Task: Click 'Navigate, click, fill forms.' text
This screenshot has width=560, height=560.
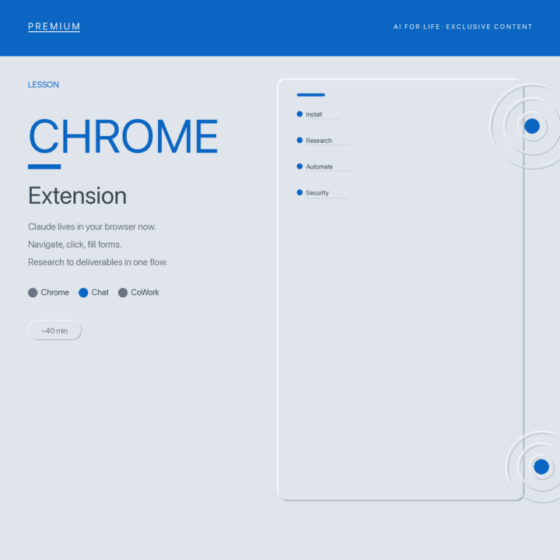Action: (75, 245)
